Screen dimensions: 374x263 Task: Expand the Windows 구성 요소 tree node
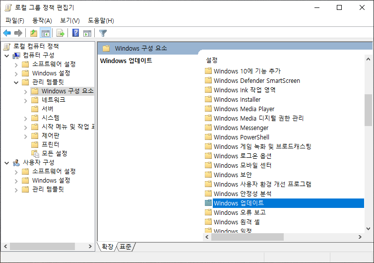(25, 92)
